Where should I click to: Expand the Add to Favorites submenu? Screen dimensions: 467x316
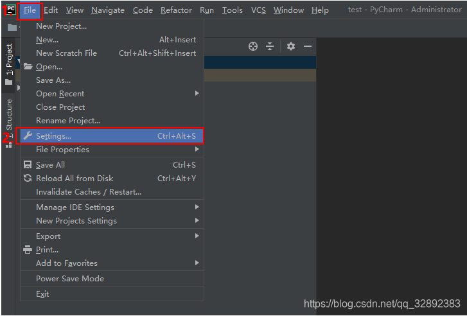197,263
